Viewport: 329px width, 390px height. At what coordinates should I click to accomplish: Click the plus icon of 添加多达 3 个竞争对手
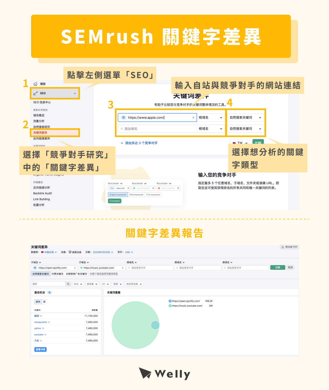(x=122, y=143)
